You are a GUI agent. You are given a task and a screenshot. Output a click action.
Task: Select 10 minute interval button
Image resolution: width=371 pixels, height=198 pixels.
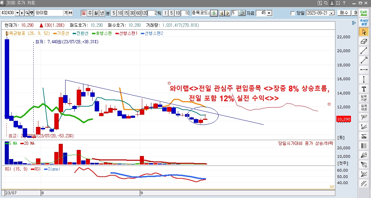pos(120,13)
